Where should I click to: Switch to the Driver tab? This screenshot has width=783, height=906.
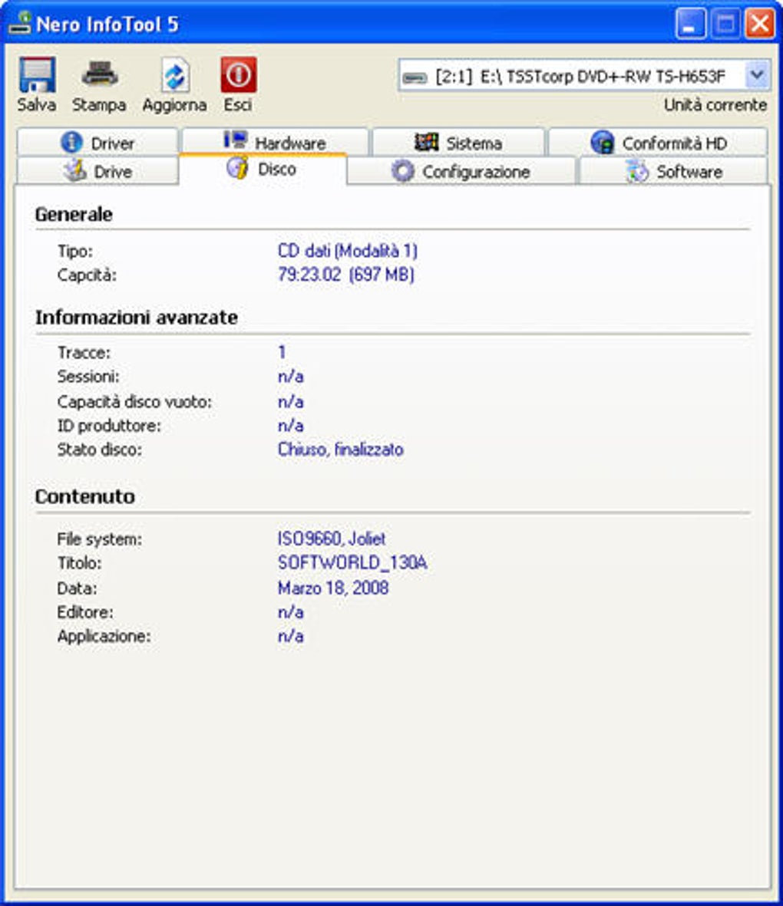(97, 142)
